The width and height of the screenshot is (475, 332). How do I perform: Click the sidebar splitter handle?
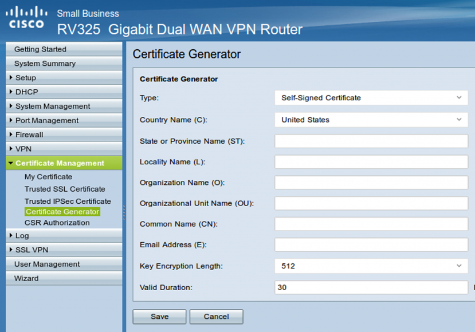(124, 212)
